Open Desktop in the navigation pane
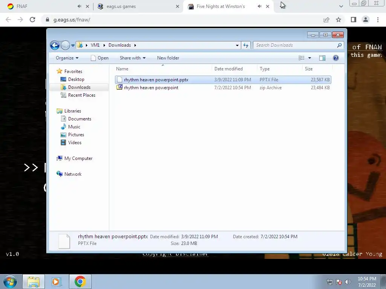The width and height of the screenshot is (386, 289). coord(76,79)
